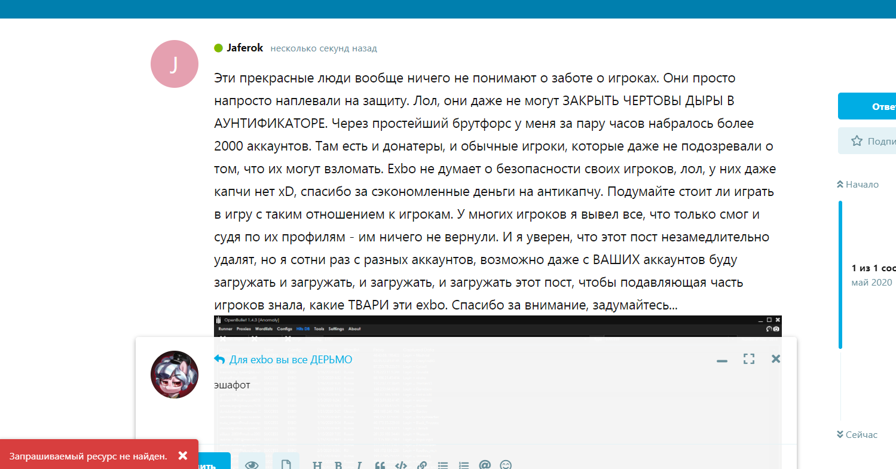Dismiss the red error notification

(x=183, y=456)
